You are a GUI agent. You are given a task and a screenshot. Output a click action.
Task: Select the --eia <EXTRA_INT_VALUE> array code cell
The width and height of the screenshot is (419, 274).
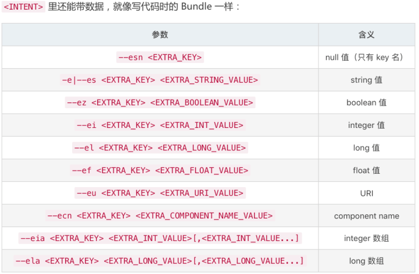click(160, 238)
